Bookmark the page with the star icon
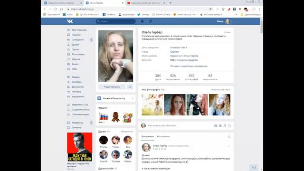The height and width of the screenshot is (171, 304). (x=210, y=9)
